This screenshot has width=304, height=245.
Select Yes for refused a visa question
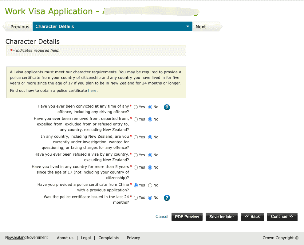[x=136, y=155]
